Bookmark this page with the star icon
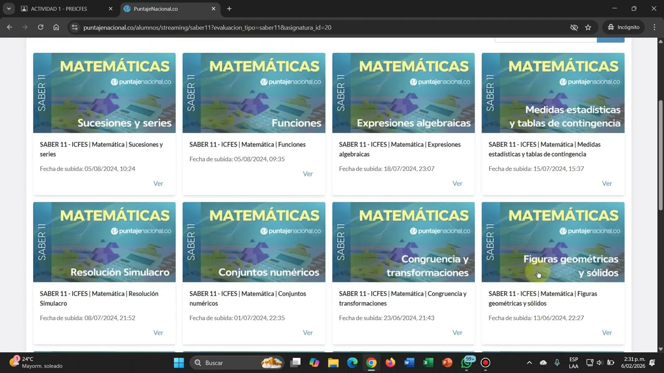The width and height of the screenshot is (664, 373). [x=588, y=27]
